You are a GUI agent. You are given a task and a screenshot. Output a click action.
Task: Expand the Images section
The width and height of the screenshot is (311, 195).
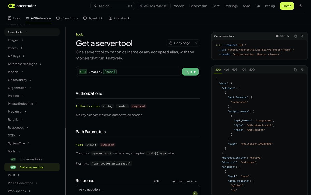click(x=16, y=40)
